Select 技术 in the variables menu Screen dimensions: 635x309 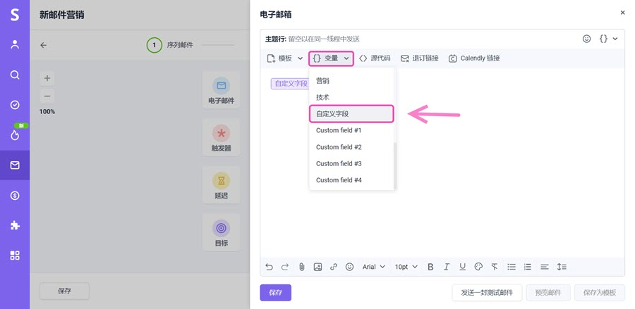click(351, 97)
